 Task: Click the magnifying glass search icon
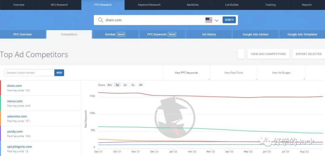point(101,20)
